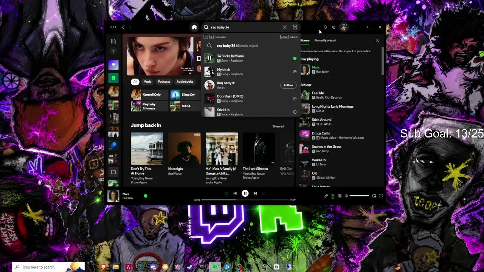Click the Windows taskbar search box
The width and height of the screenshot is (484, 272).
49,267
